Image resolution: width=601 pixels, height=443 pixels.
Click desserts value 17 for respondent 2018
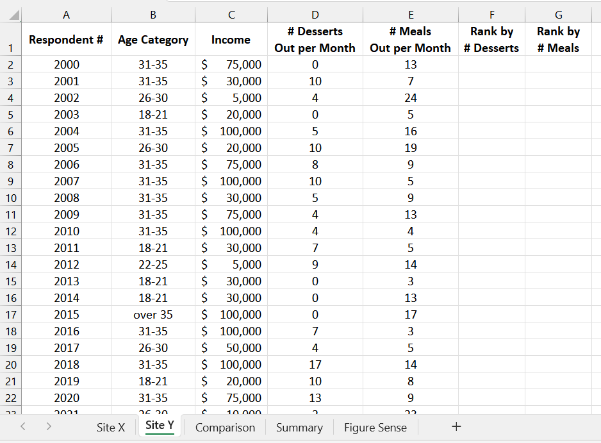[315, 364]
